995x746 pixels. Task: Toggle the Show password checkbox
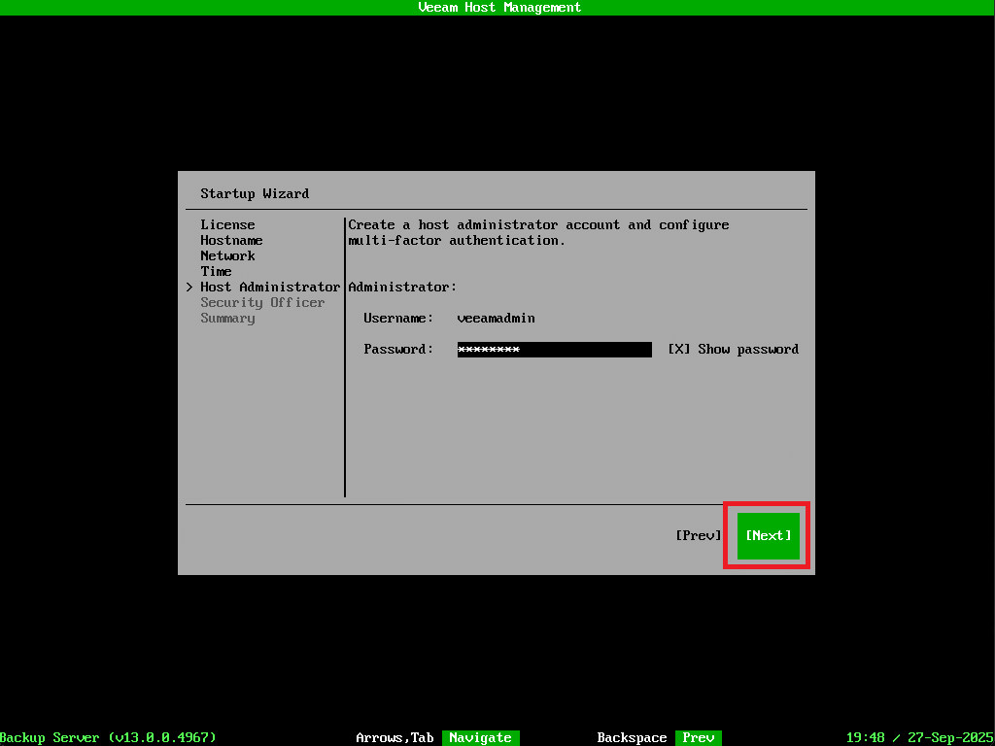678,350
